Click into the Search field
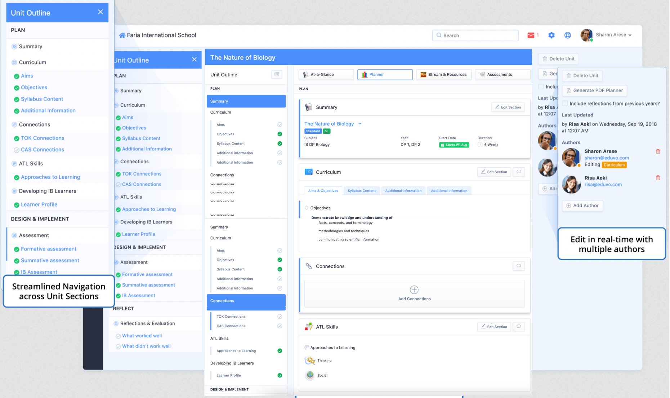Screen dimensions: 670x398 click(x=475, y=35)
